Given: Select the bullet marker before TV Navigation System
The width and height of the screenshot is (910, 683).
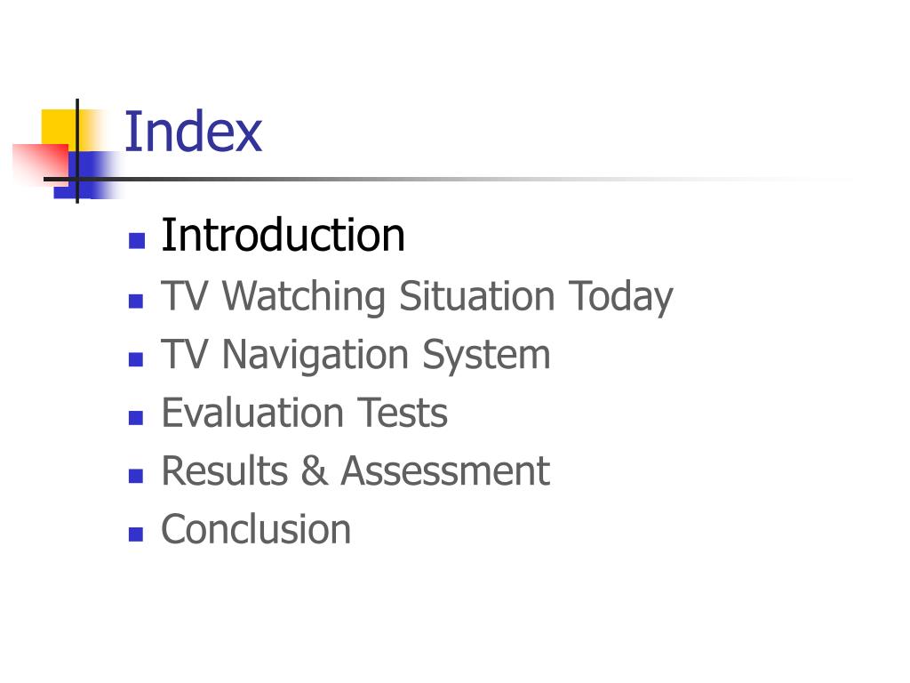Looking at the screenshot, I should 136,359.
